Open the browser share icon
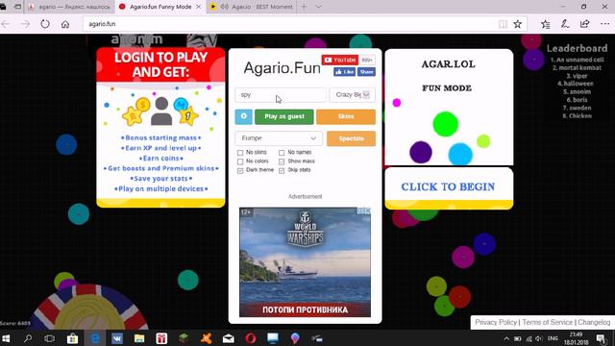Viewport: 615px width, 346px height. 585,24
